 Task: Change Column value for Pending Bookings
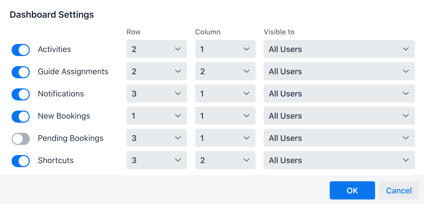225,138
